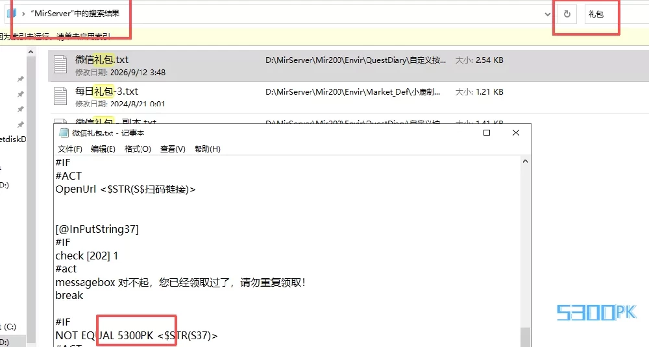The height and width of the screenshot is (347, 649).
Task: Select the (C:) drive in navigation pane
Action: (x=8, y=327)
